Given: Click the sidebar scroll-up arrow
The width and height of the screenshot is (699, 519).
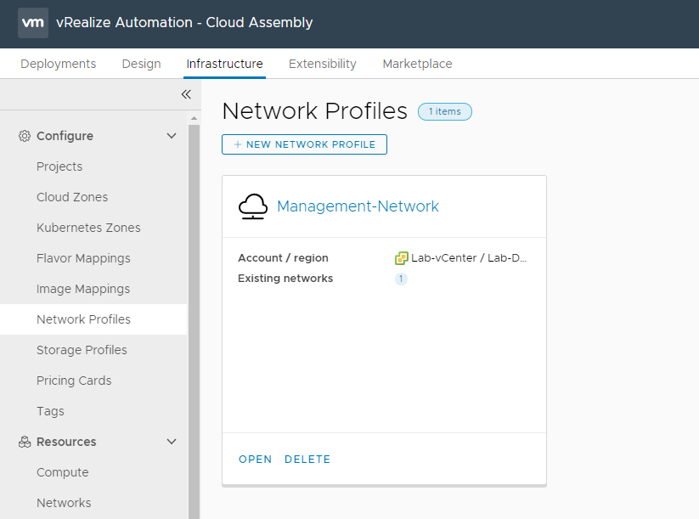Looking at the screenshot, I should (x=194, y=118).
